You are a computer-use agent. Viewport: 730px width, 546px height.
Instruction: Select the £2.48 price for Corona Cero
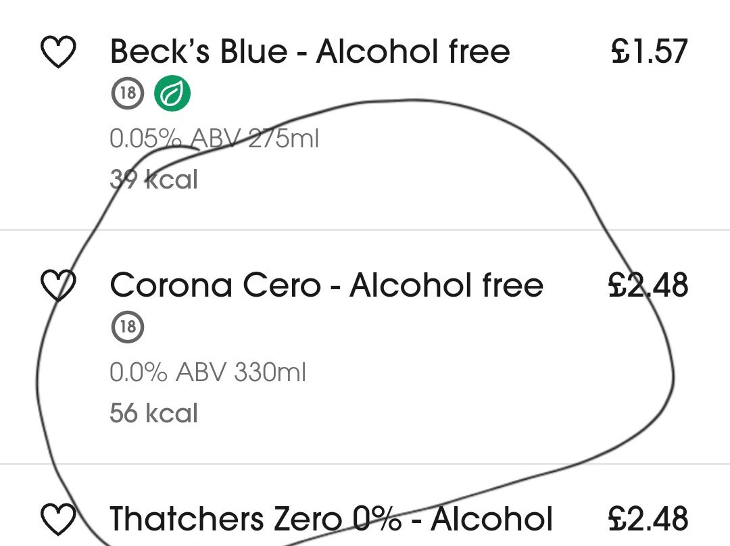pos(648,285)
